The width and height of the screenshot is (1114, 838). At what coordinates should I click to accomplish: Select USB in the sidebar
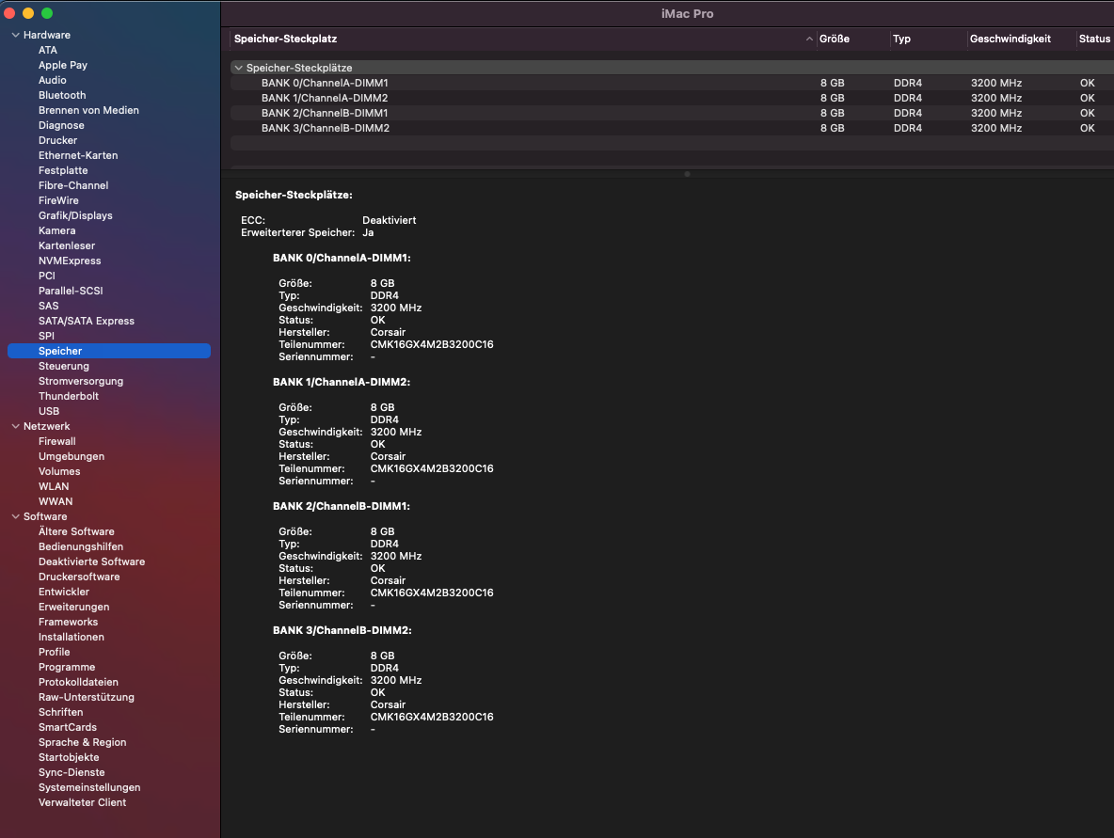(x=49, y=411)
